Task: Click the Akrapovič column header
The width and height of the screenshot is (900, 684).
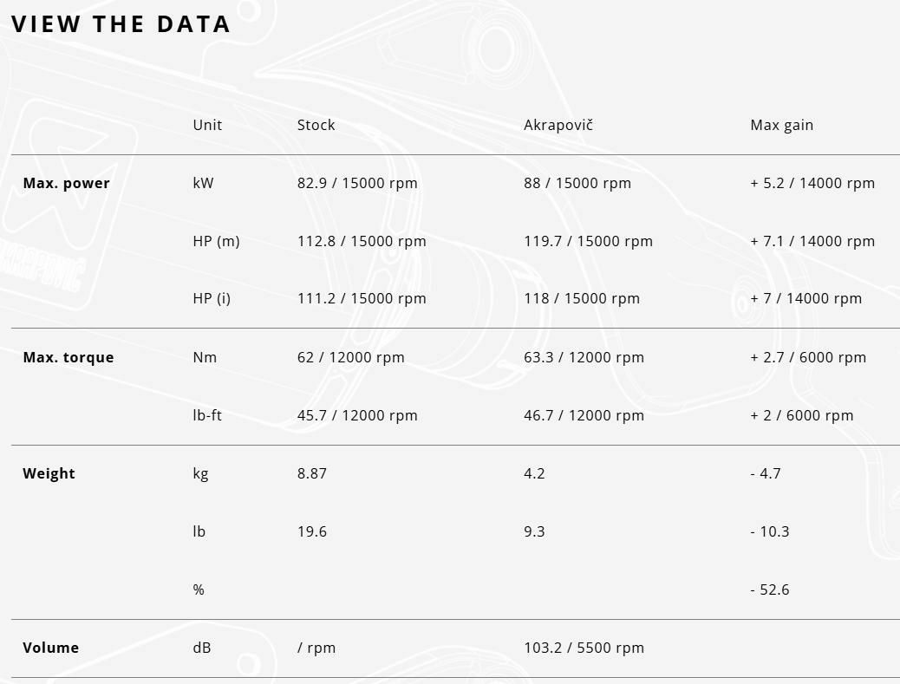Action: [558, 125]
